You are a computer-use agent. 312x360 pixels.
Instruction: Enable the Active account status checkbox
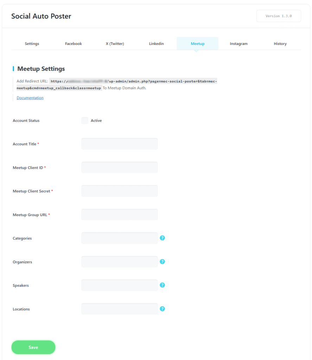click(x=84, y=120)
